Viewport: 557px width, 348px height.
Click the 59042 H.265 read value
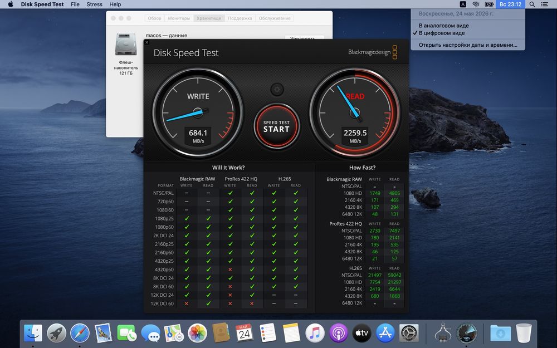[394, 275]
